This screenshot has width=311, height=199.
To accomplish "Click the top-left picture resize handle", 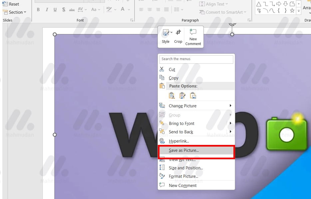I will (55, 34).
